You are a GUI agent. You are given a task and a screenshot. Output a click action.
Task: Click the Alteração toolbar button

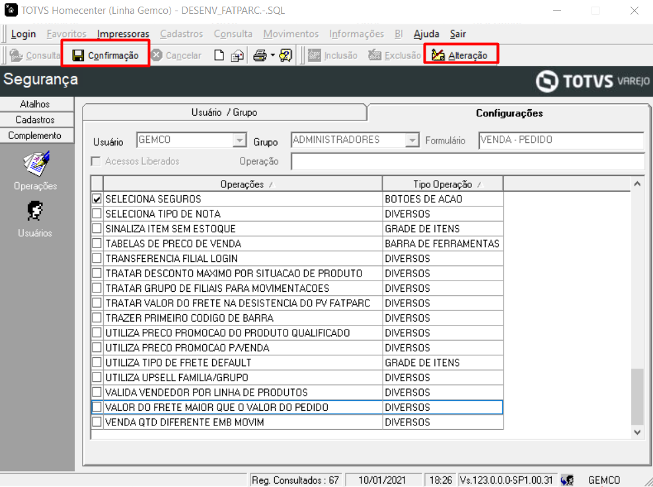[x=459, y=55]
